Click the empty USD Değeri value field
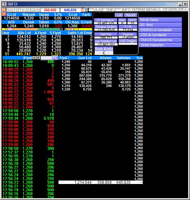Image resolution: width=190 pixels, height=200 pixels. click(x=128, y=44)
